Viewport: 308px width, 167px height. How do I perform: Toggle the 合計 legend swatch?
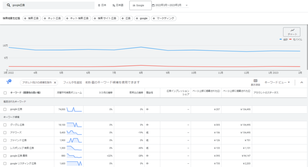click(281, 39)
